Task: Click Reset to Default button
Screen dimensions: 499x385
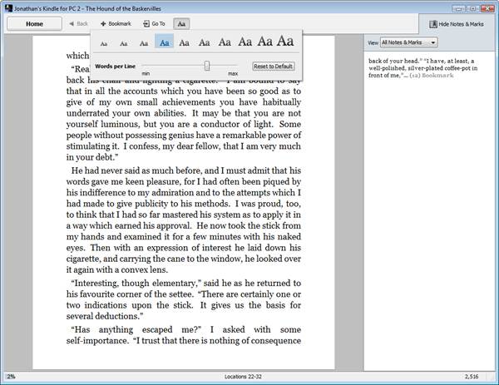Action: click(274, 66)
